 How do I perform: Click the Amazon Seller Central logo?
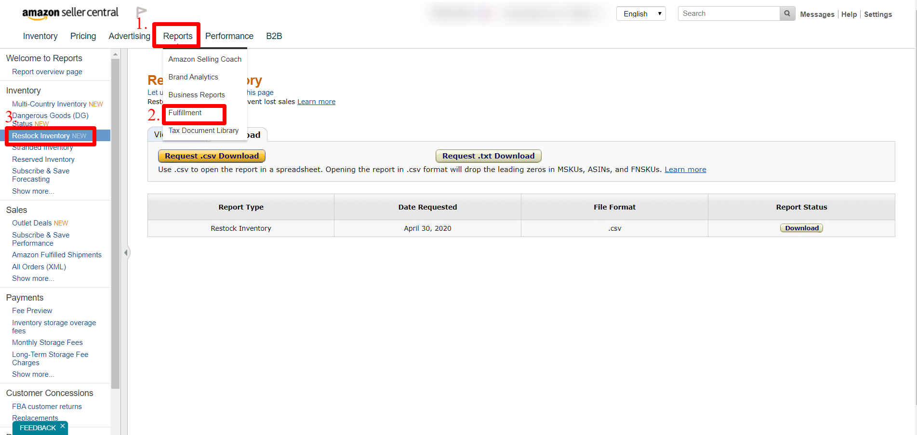point(70,13)
